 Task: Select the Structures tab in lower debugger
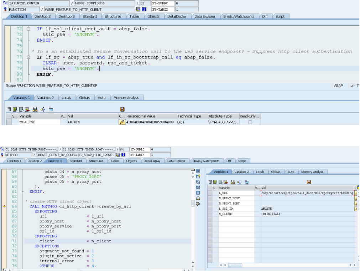click(x=96, y=161)
